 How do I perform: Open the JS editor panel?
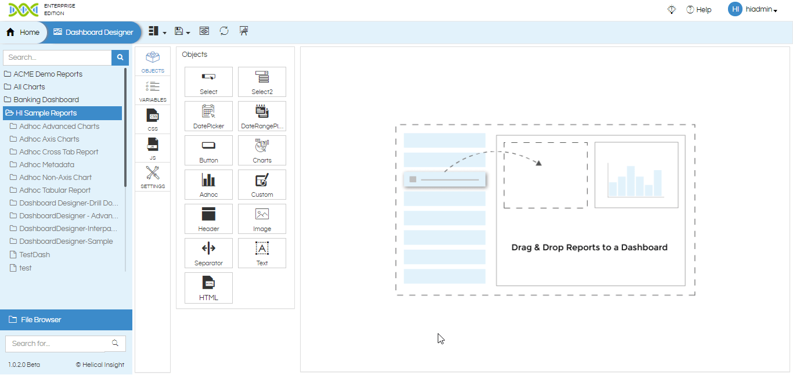153,149
